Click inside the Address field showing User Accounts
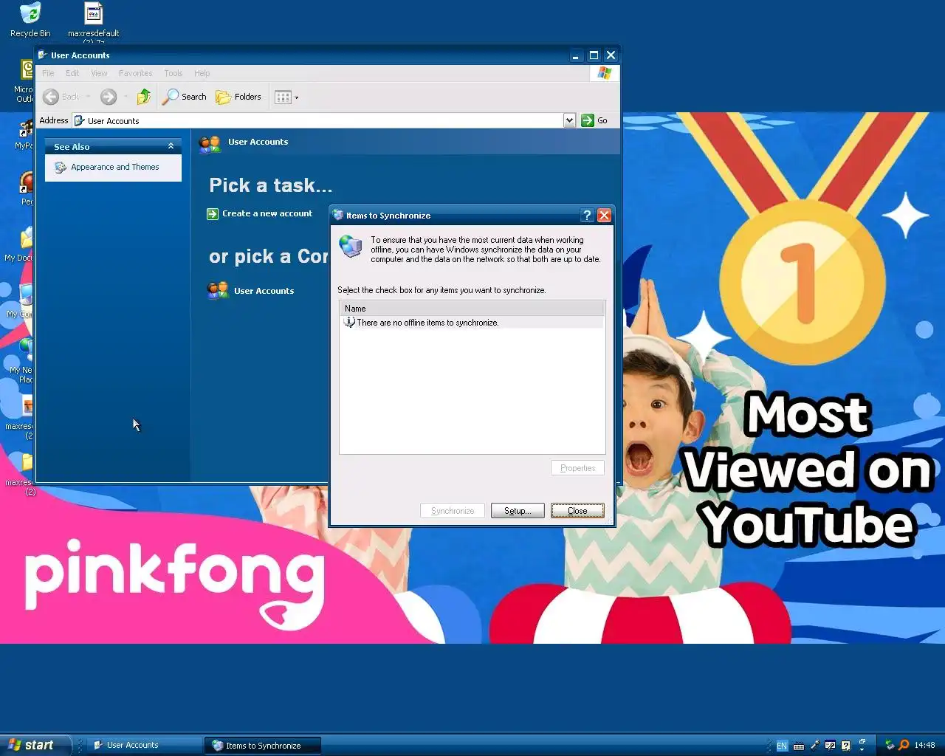 tap(317, 120)
